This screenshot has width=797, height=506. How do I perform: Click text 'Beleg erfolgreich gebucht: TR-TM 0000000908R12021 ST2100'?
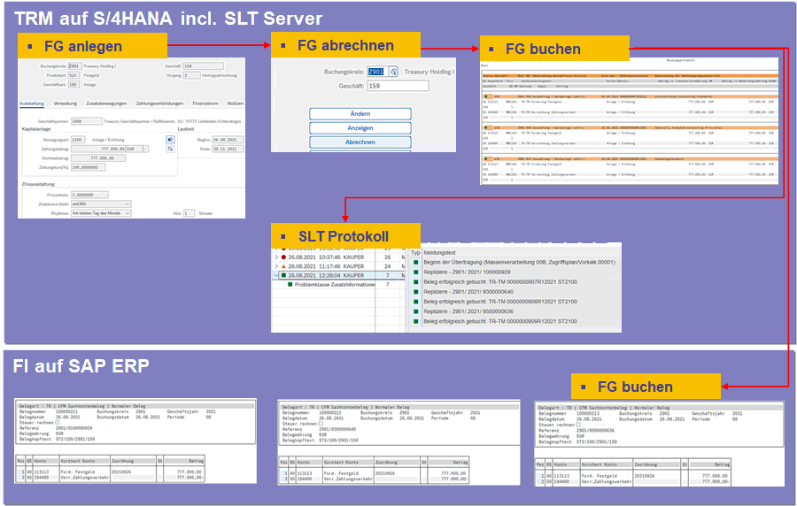click(x=500, y=302)
